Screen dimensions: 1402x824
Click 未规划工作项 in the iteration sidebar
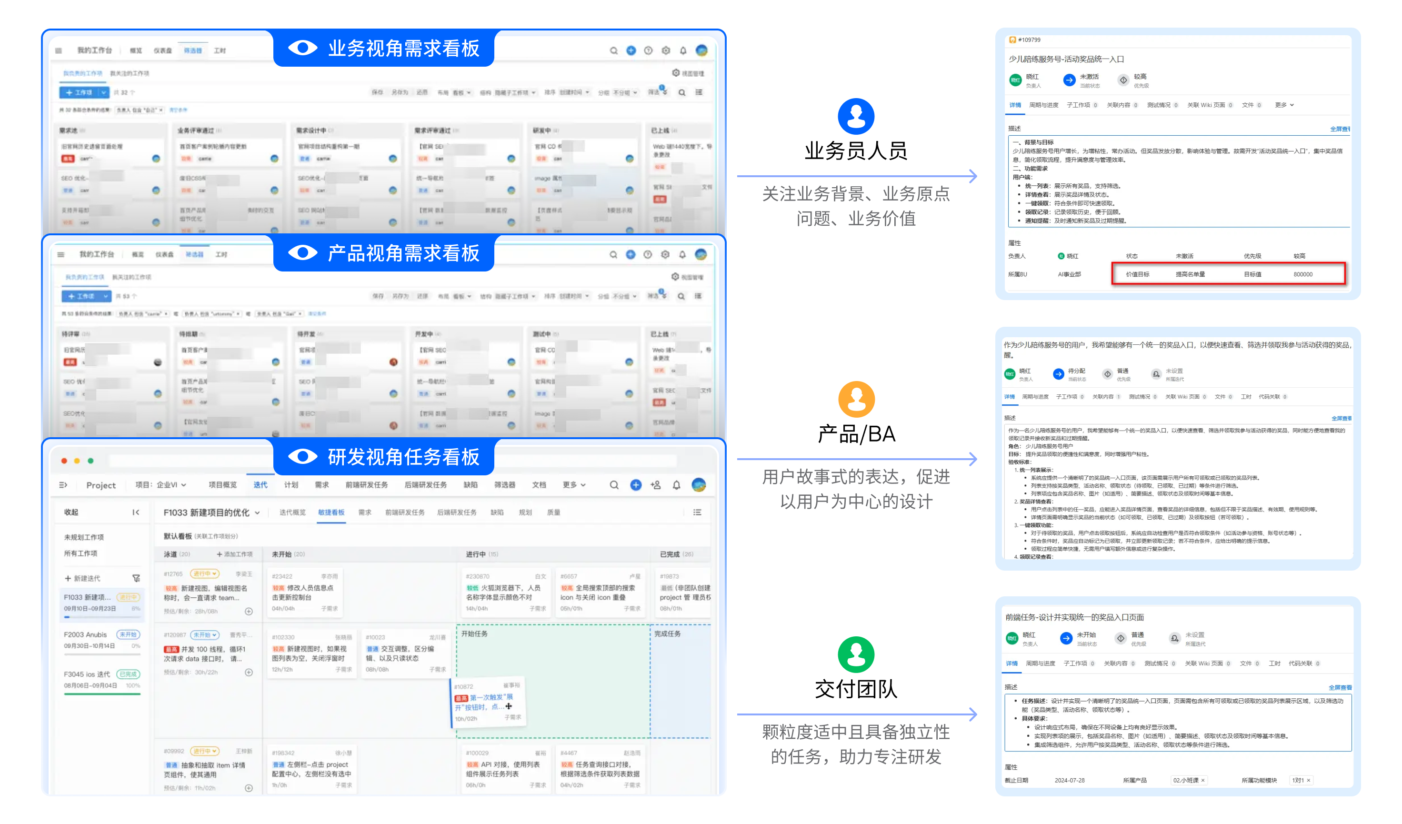84,537
